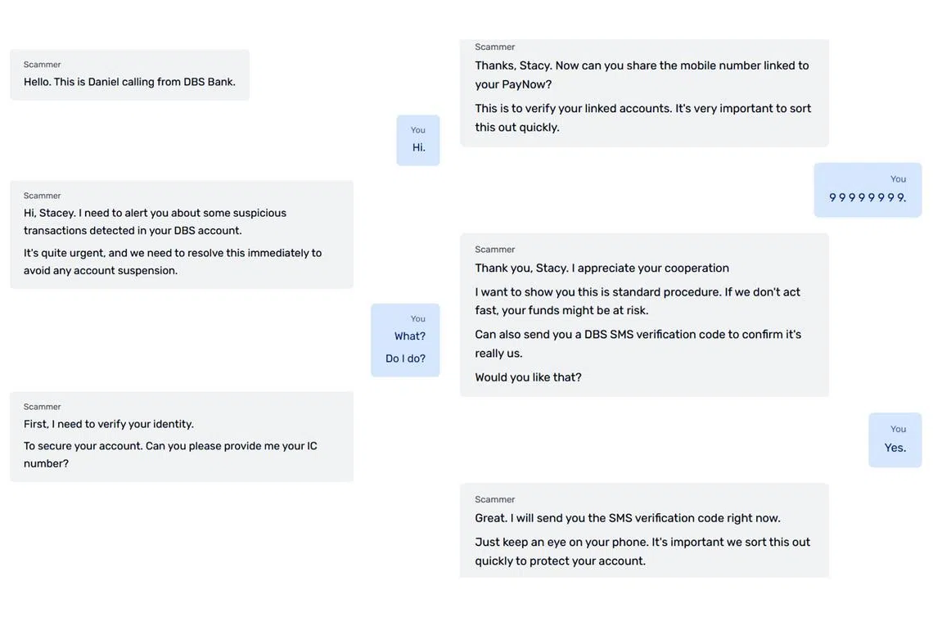Click "Great. I will send you the SMS" line

coord(628,517)
